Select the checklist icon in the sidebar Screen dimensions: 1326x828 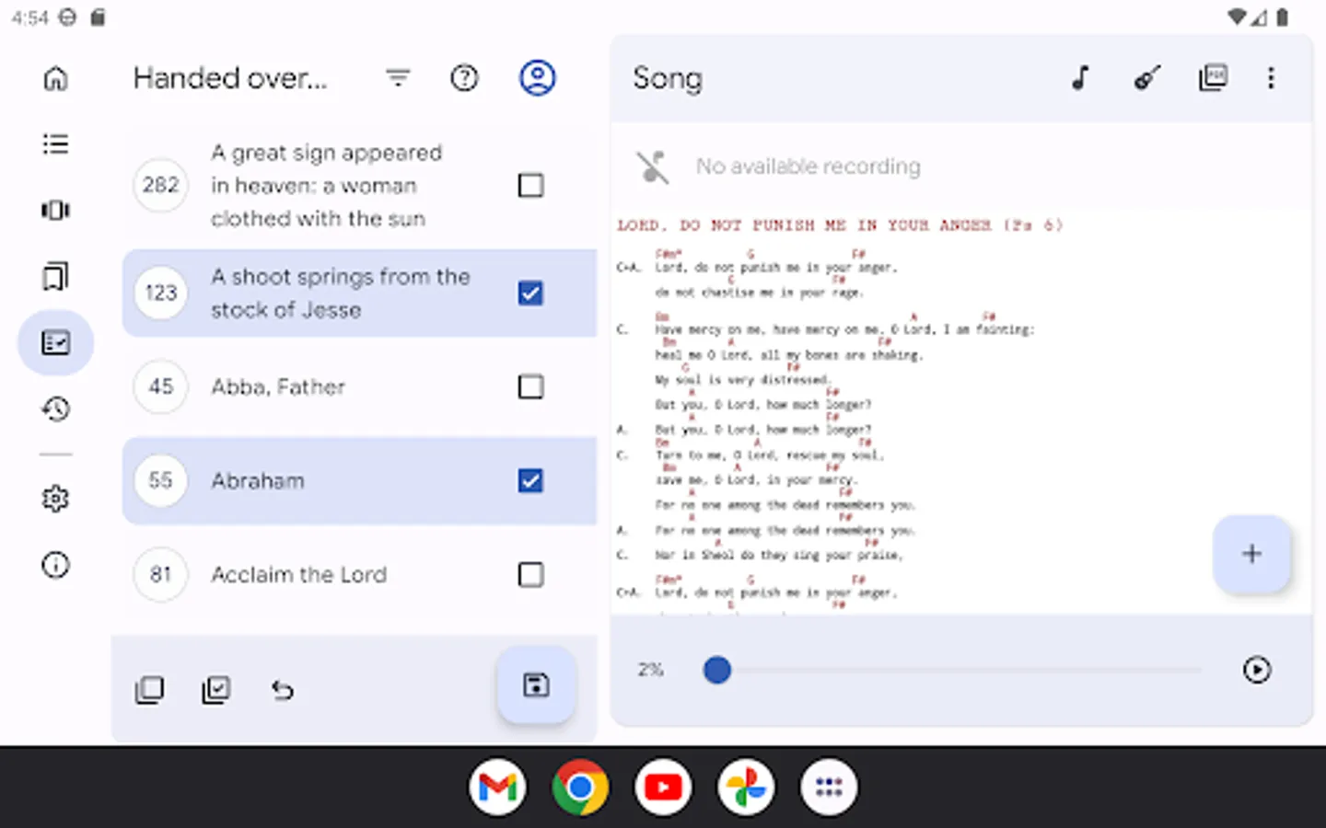click(x=55, y=343)
